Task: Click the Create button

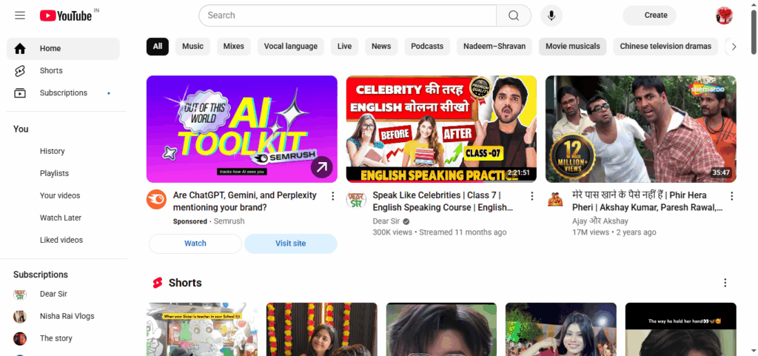Action: [649, 16]
